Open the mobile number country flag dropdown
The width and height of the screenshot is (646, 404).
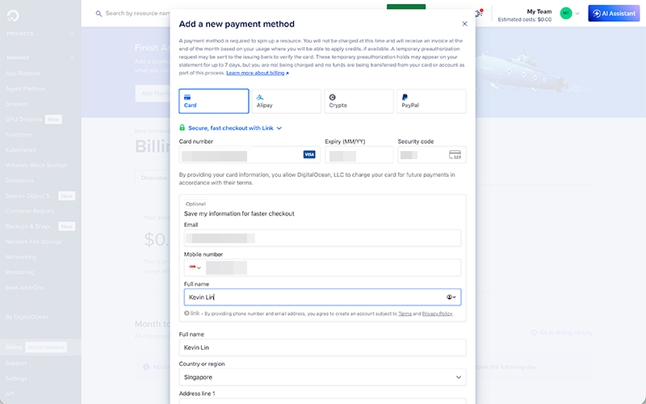195,267
